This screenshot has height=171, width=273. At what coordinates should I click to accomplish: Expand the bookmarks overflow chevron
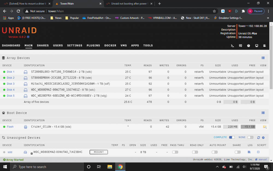pyautogui.click(x=268, y=18)
